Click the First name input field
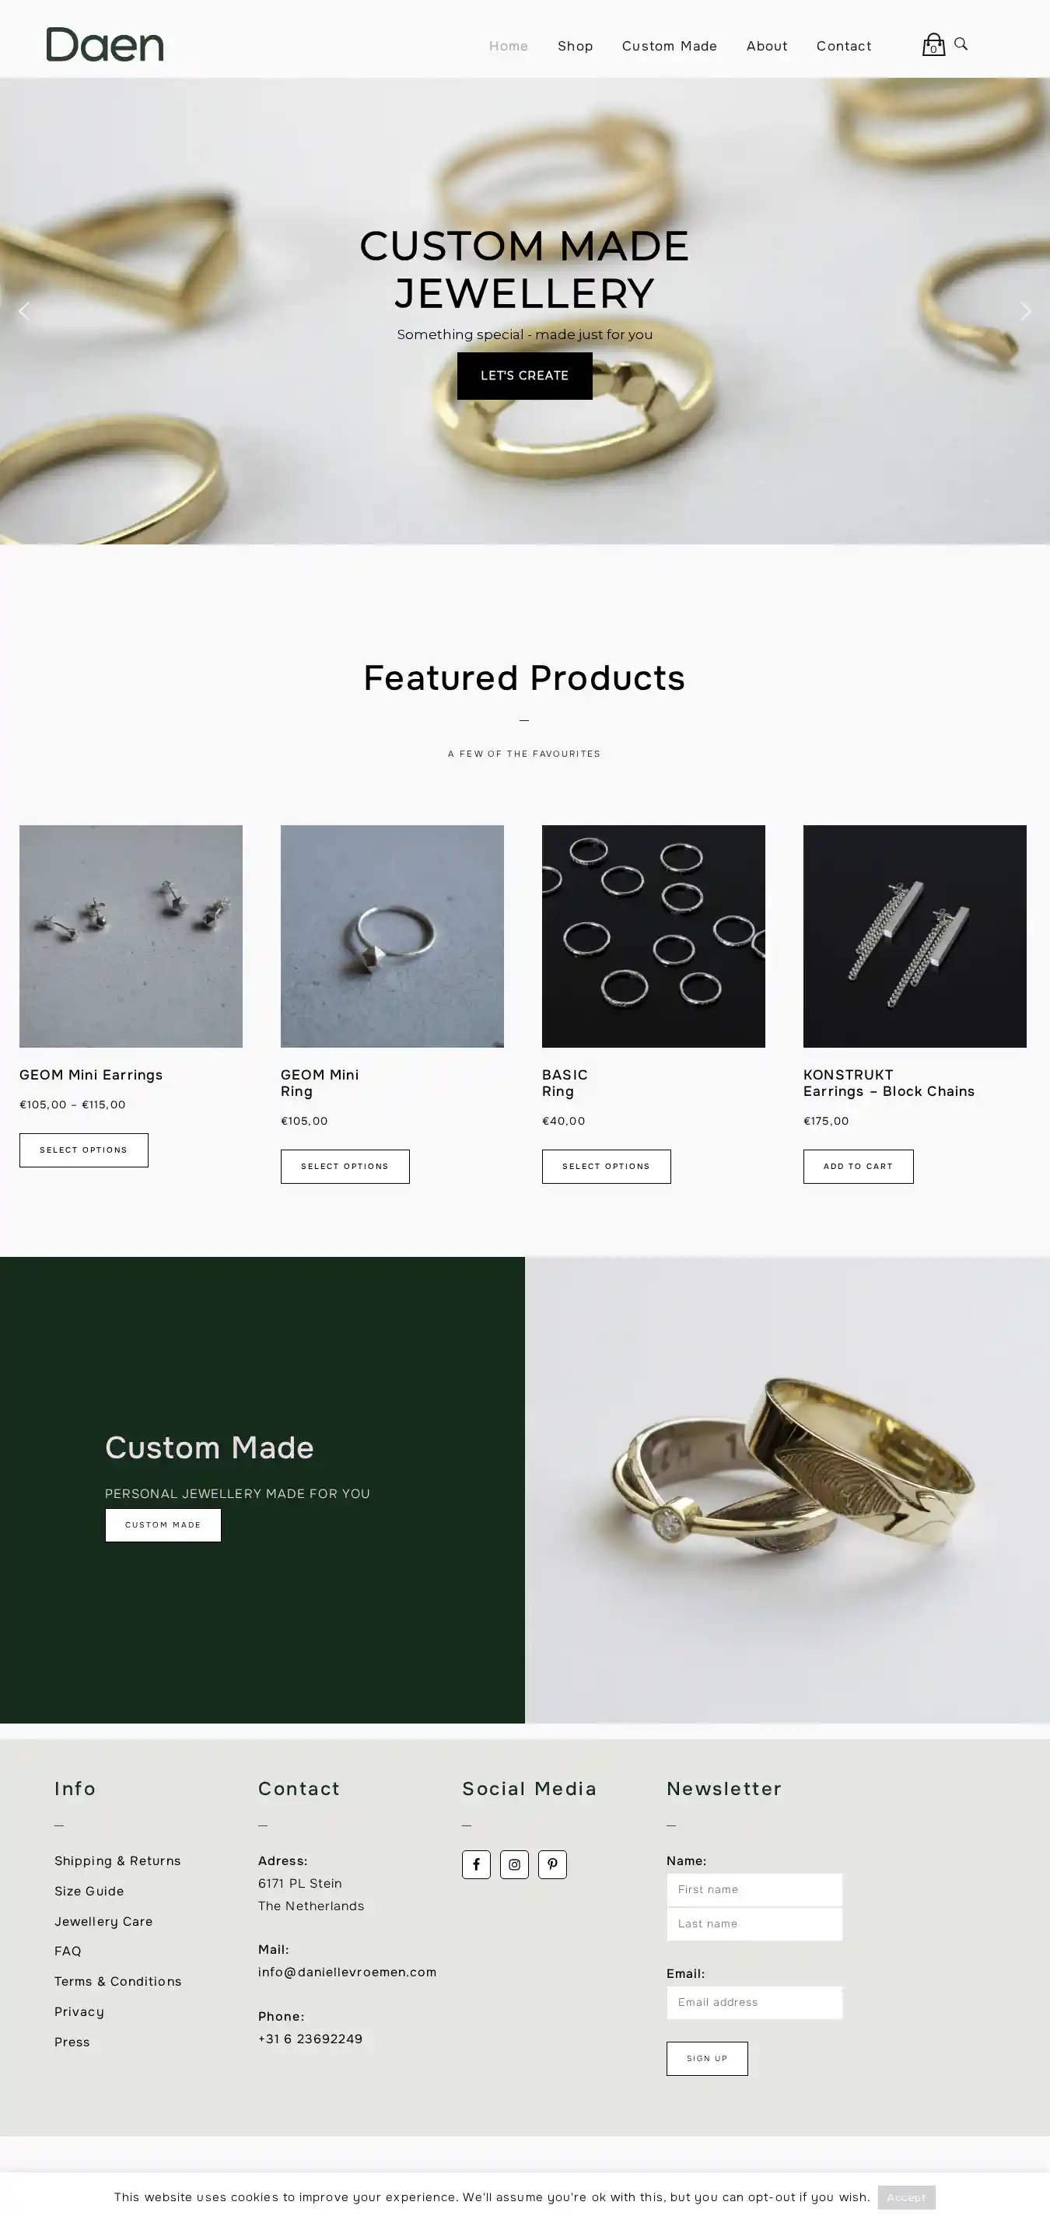The image size is (1050, 2219). (754, 1890)
